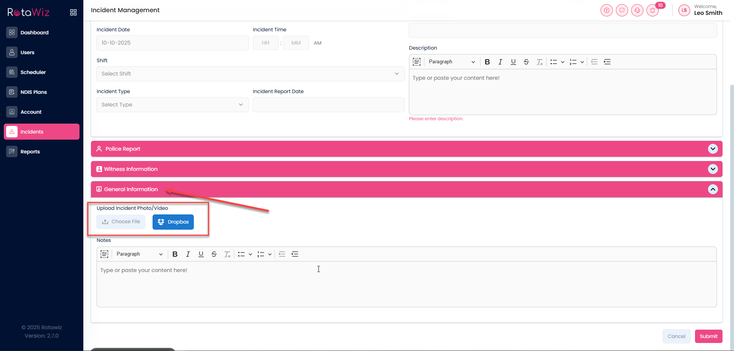Expand the Witness Information section
This screenshot has width=734, height=351.
point(713,169)
